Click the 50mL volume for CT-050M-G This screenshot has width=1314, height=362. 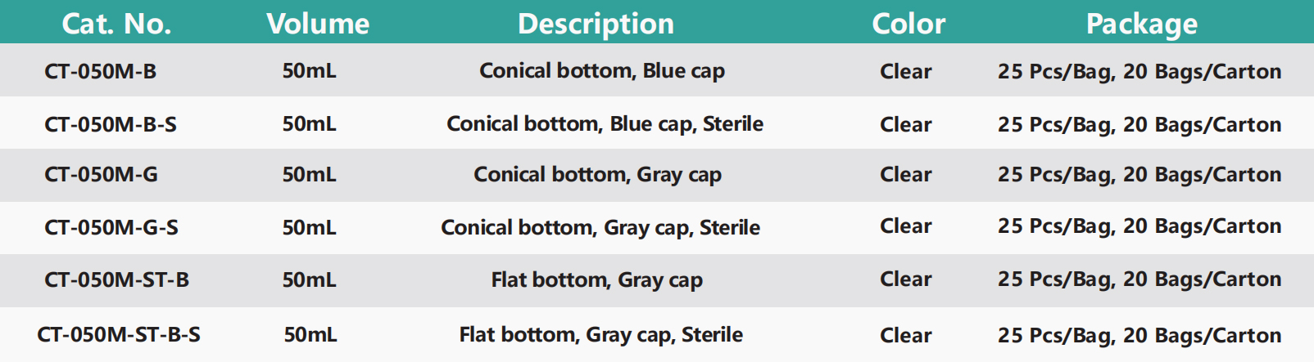tap(309, 174)
